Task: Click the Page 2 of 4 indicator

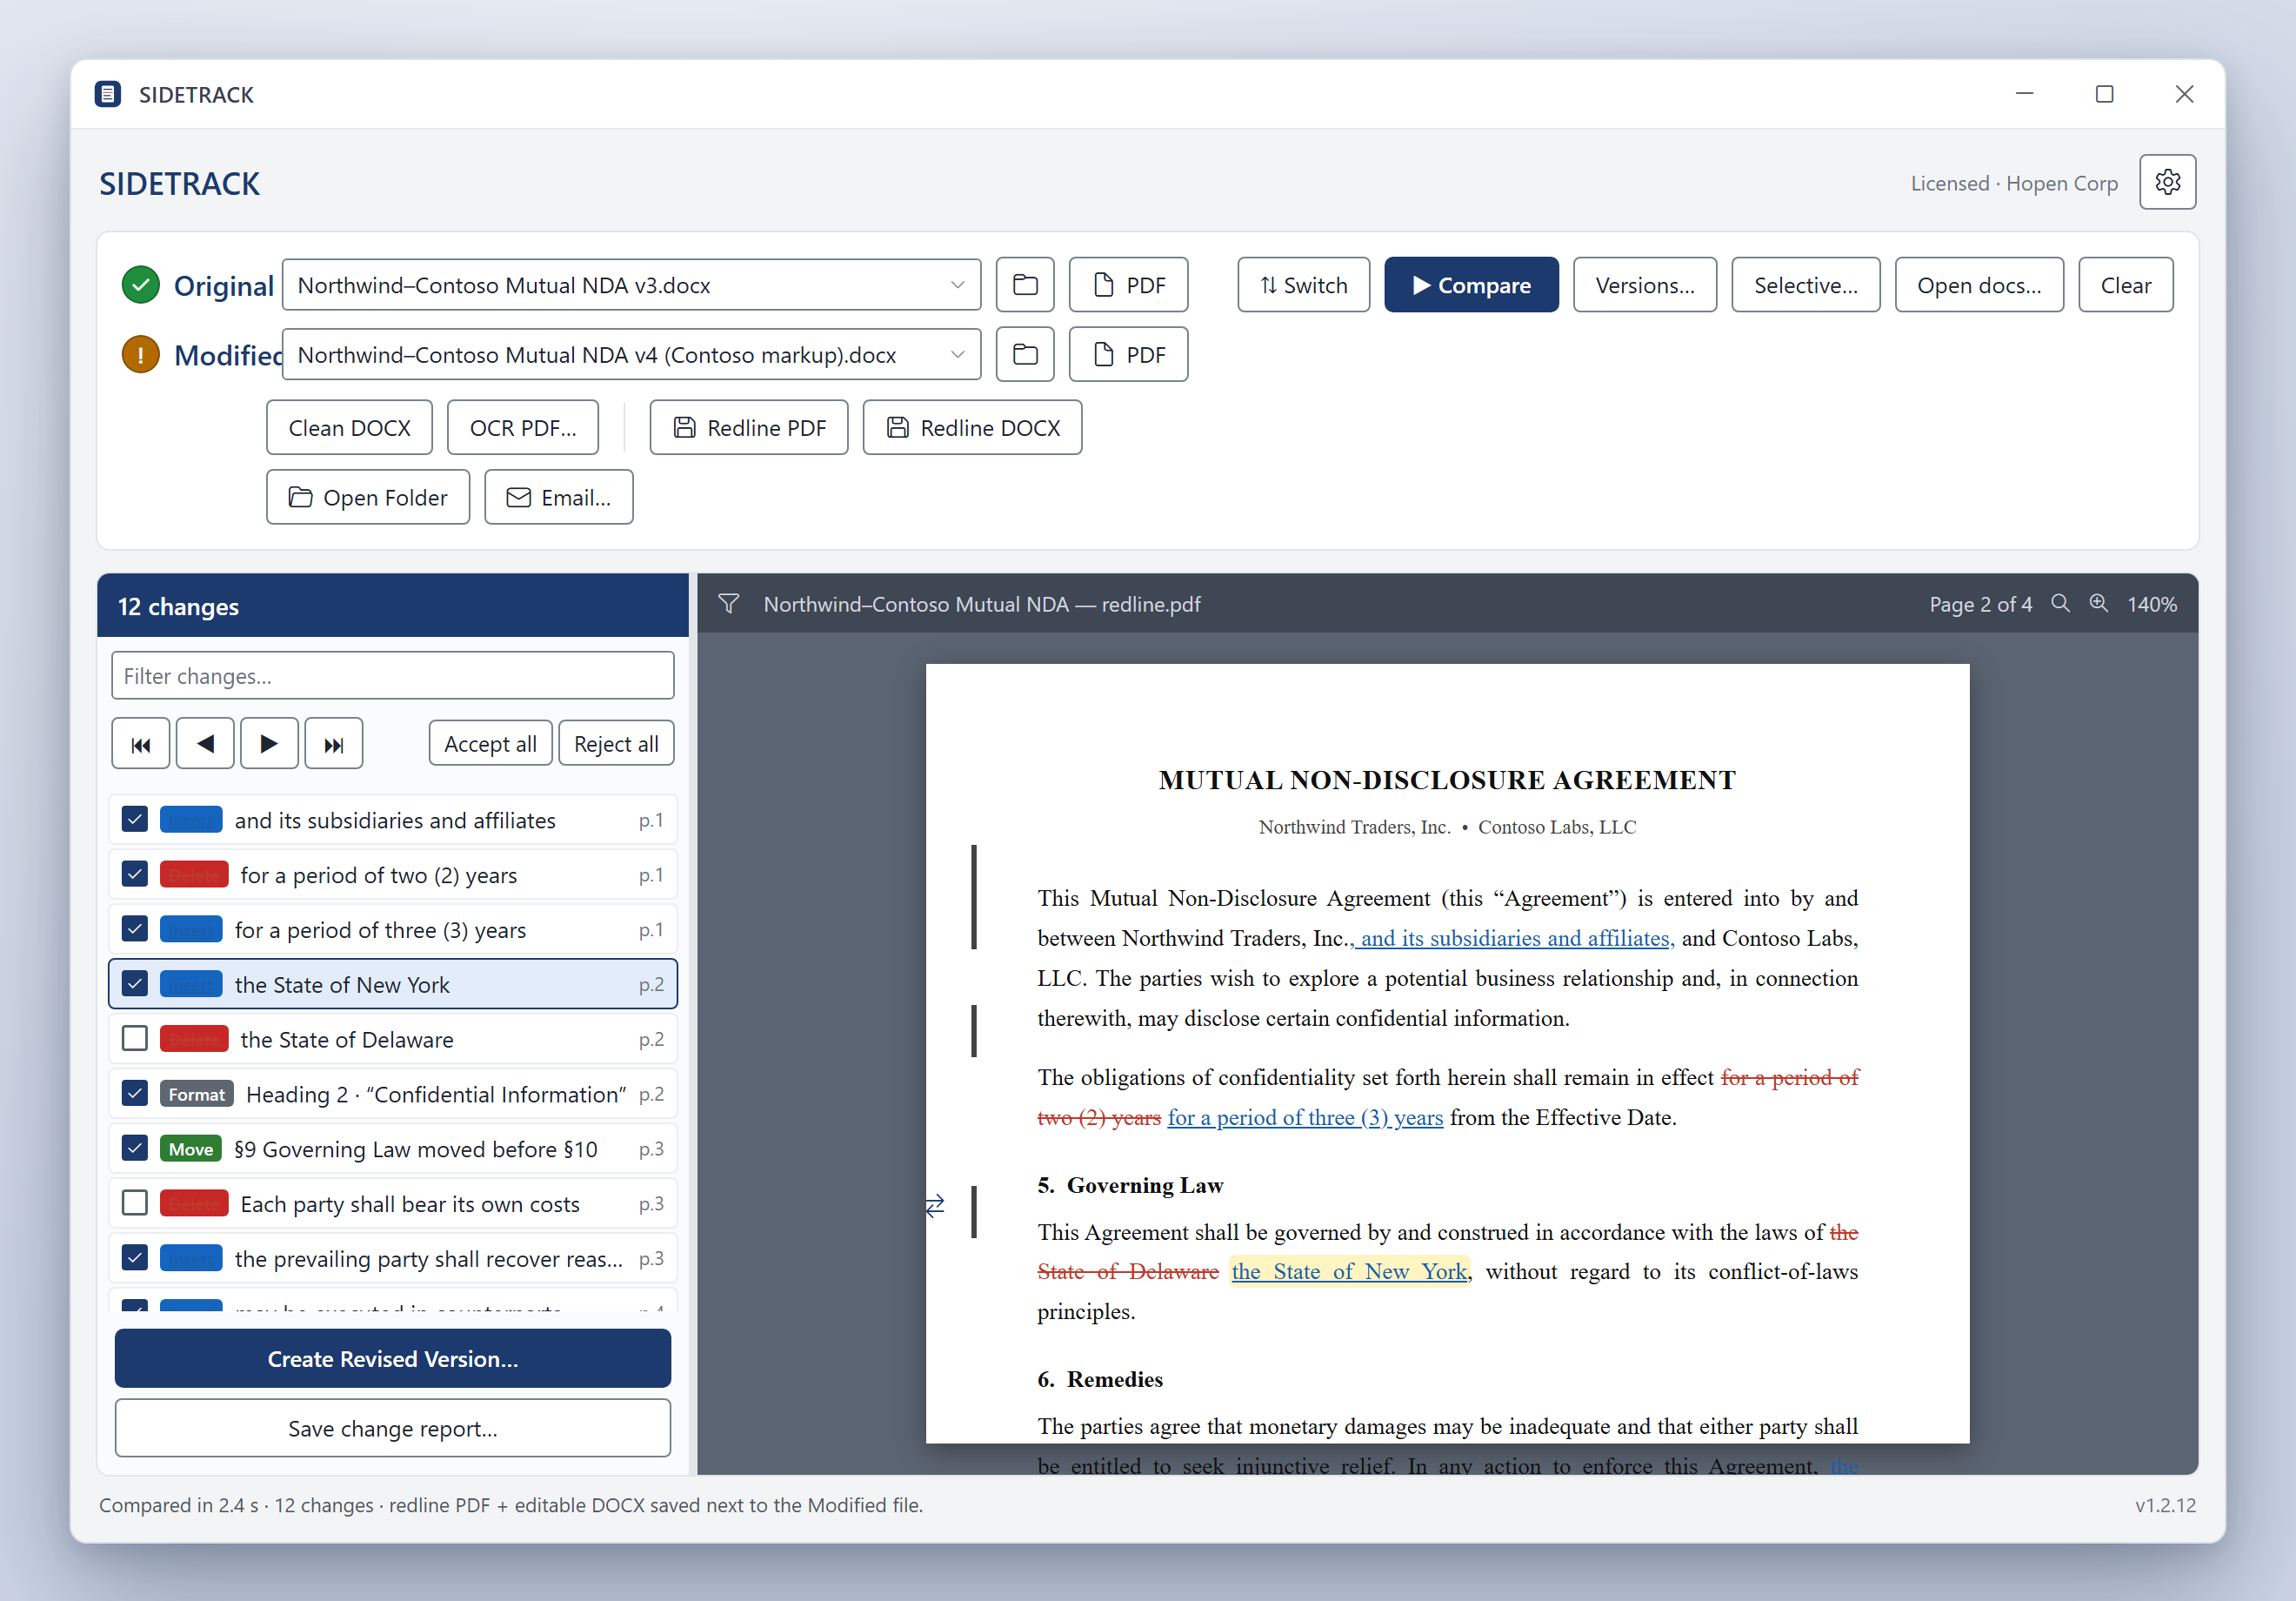Action: pos(1980,605)
